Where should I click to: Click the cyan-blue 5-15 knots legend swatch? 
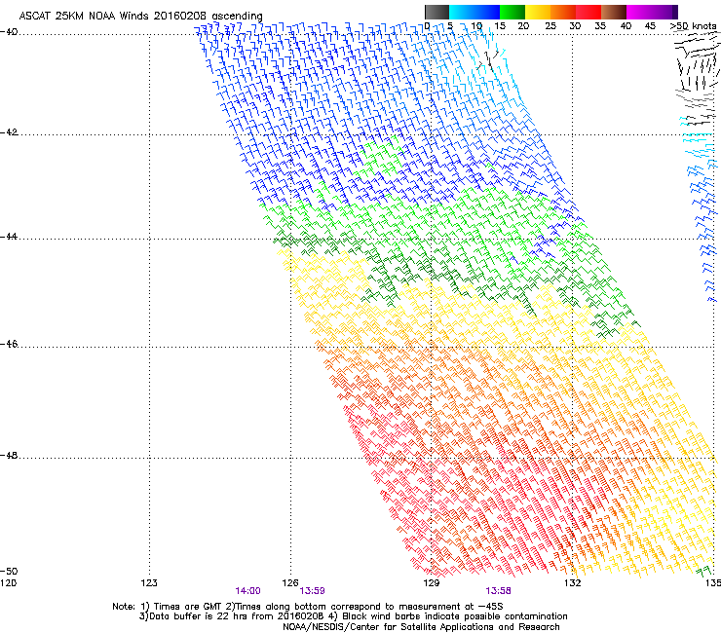click(474, 12)
